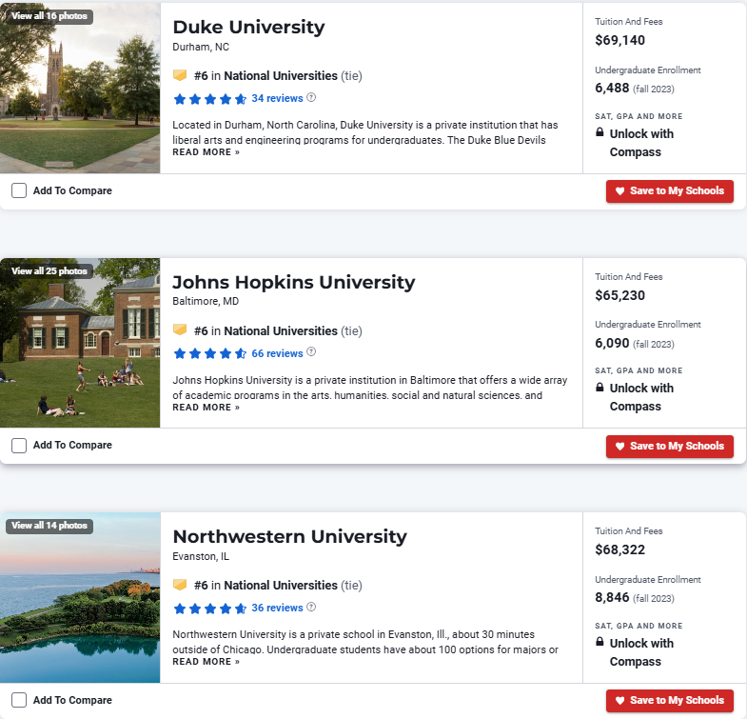
Task: Expand Northwestern description with Read More
Action: point(206,662)
